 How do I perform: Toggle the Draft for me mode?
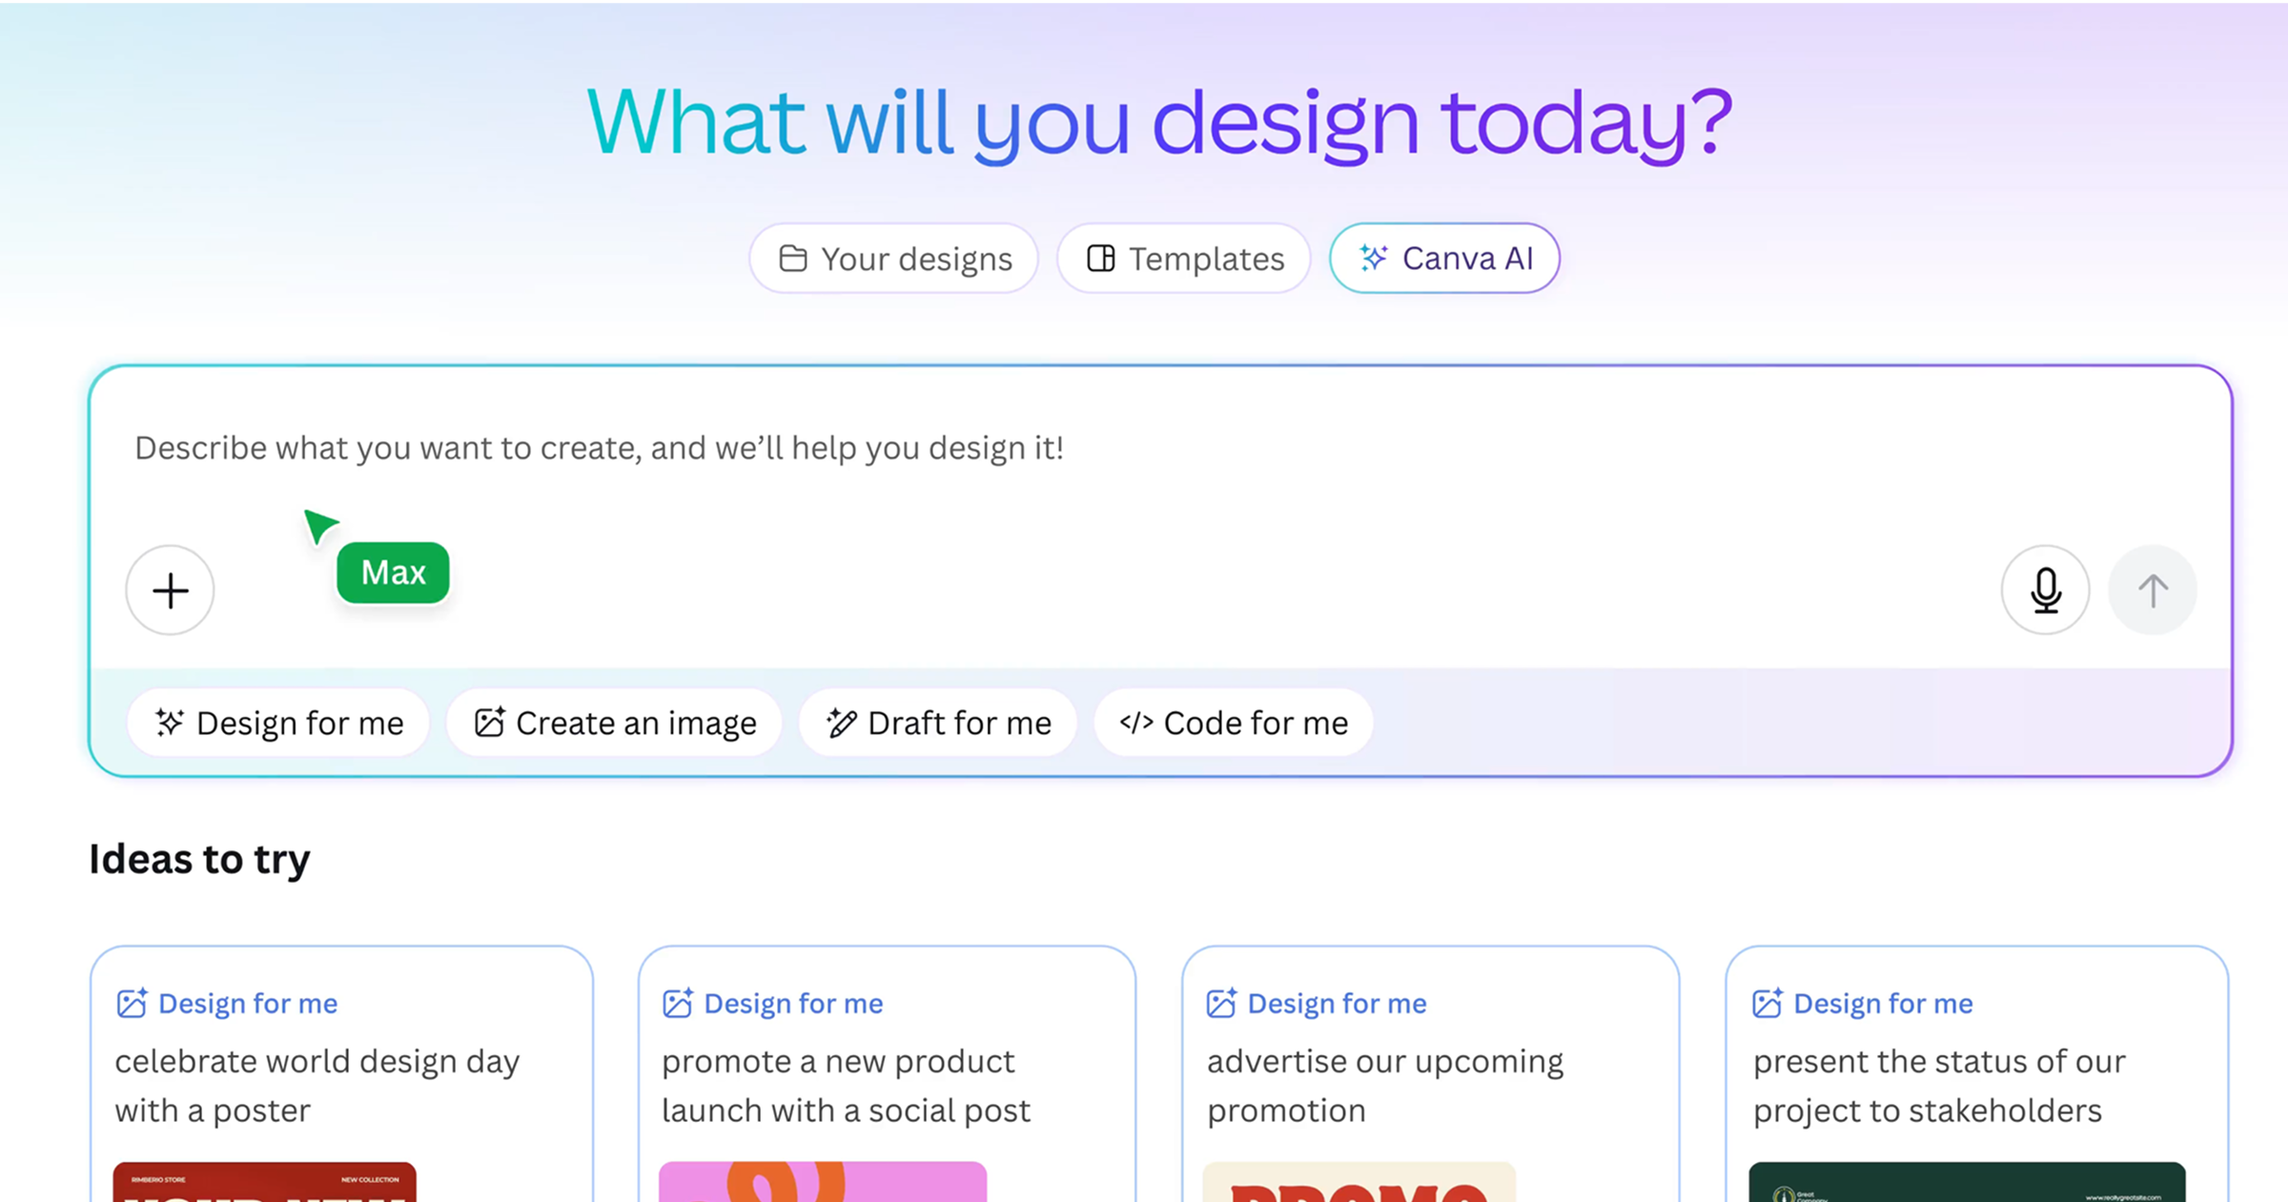pyautogui.click(x=937, y=723)
